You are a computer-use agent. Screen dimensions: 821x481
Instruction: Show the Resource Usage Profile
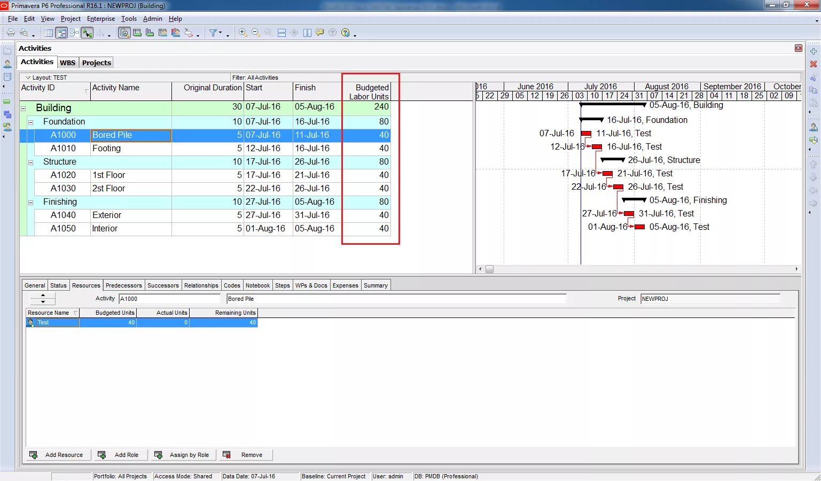point(176,33)
